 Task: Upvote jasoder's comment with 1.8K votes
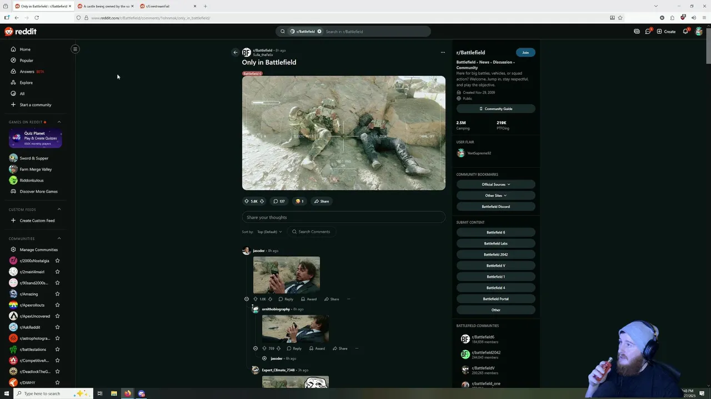(x=256, y=299)
